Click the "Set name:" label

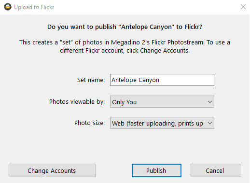click(x=91, y=80)
